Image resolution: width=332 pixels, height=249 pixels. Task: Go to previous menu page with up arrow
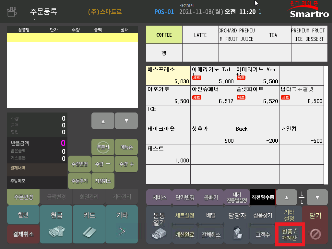point(287,197)
